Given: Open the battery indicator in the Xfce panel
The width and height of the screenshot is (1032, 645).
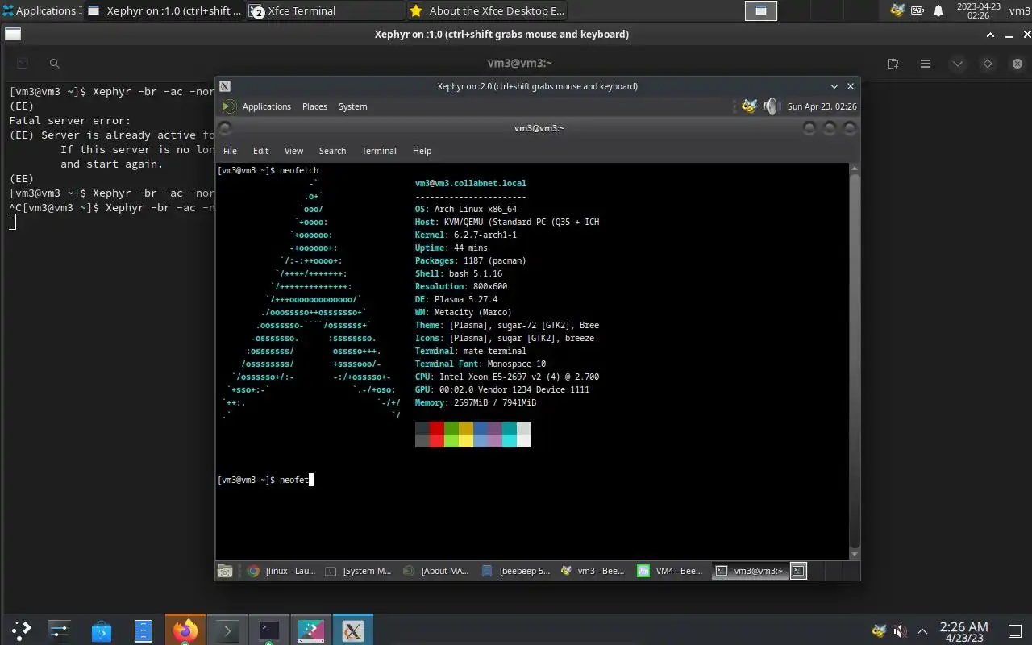Looking at the screenshot, I should click(918, 10).
